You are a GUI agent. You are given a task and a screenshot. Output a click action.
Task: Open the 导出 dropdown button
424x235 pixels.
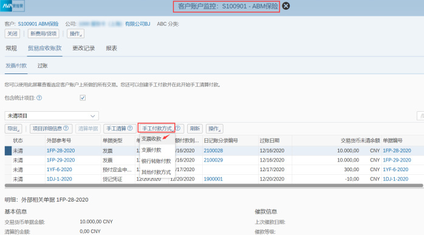click(13, 129)
